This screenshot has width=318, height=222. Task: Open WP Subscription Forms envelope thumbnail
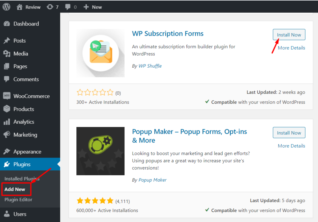click(100, 53)
